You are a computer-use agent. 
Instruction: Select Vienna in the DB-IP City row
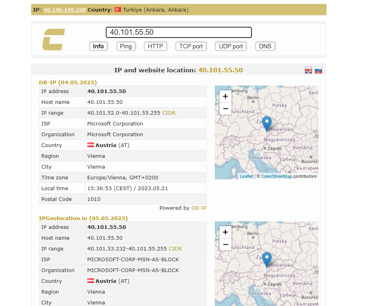tap(96, 167)
